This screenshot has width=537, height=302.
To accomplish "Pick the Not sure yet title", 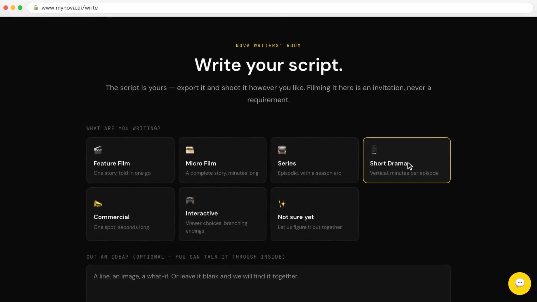I will point(296,217).
